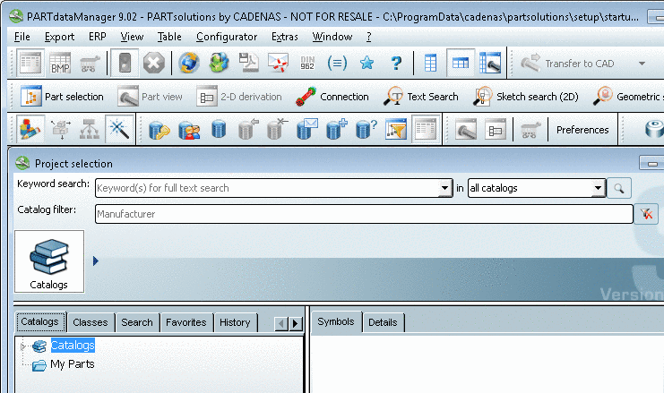
Task: Click the magnifier search button
Action: (618, 188)
